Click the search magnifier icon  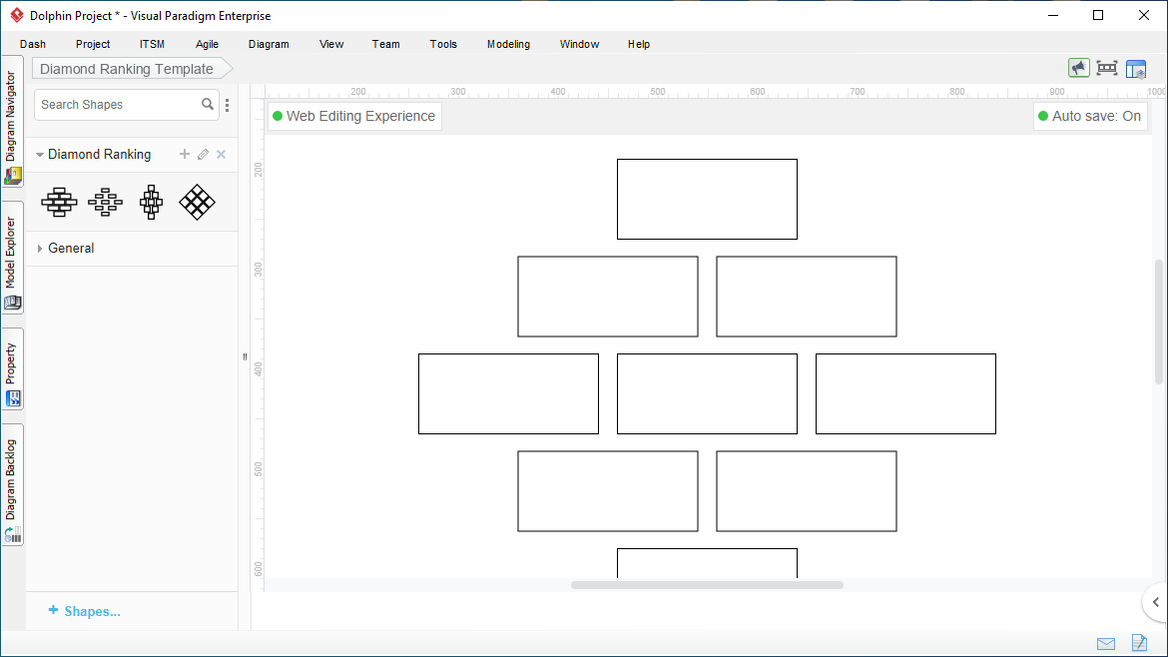point(207,104)
